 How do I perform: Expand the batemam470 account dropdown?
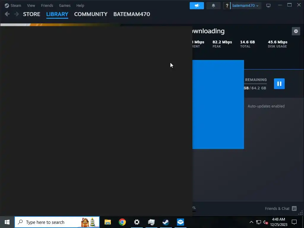click(246, 6)
